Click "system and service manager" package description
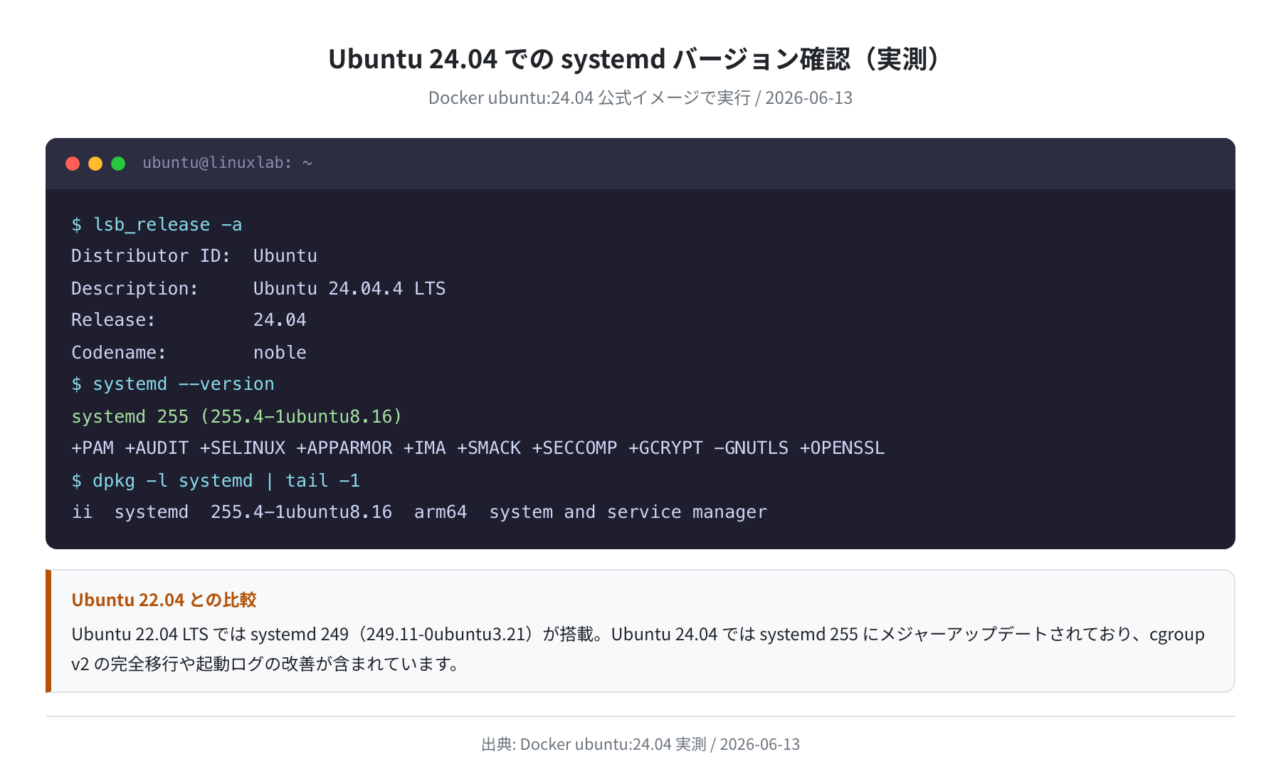Screen dimensions: 1281x784 pyautogui.click(x=628, y=512)
